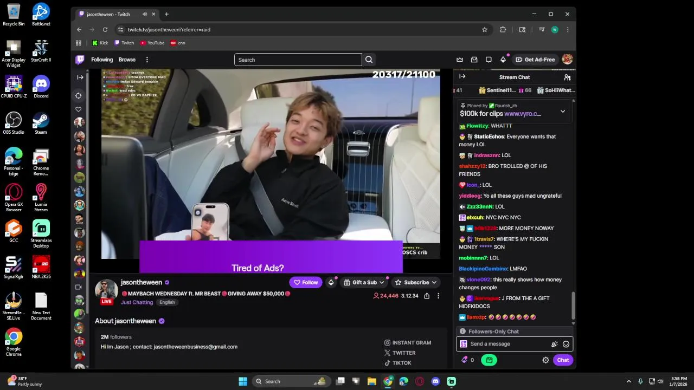Click the browser address bar
Image resolution: width=694 pixels, height=390 pixels.
[298, 30]
